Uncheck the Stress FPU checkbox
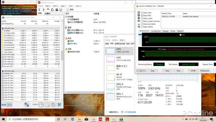The image size is (216, 122). (142, 15)
